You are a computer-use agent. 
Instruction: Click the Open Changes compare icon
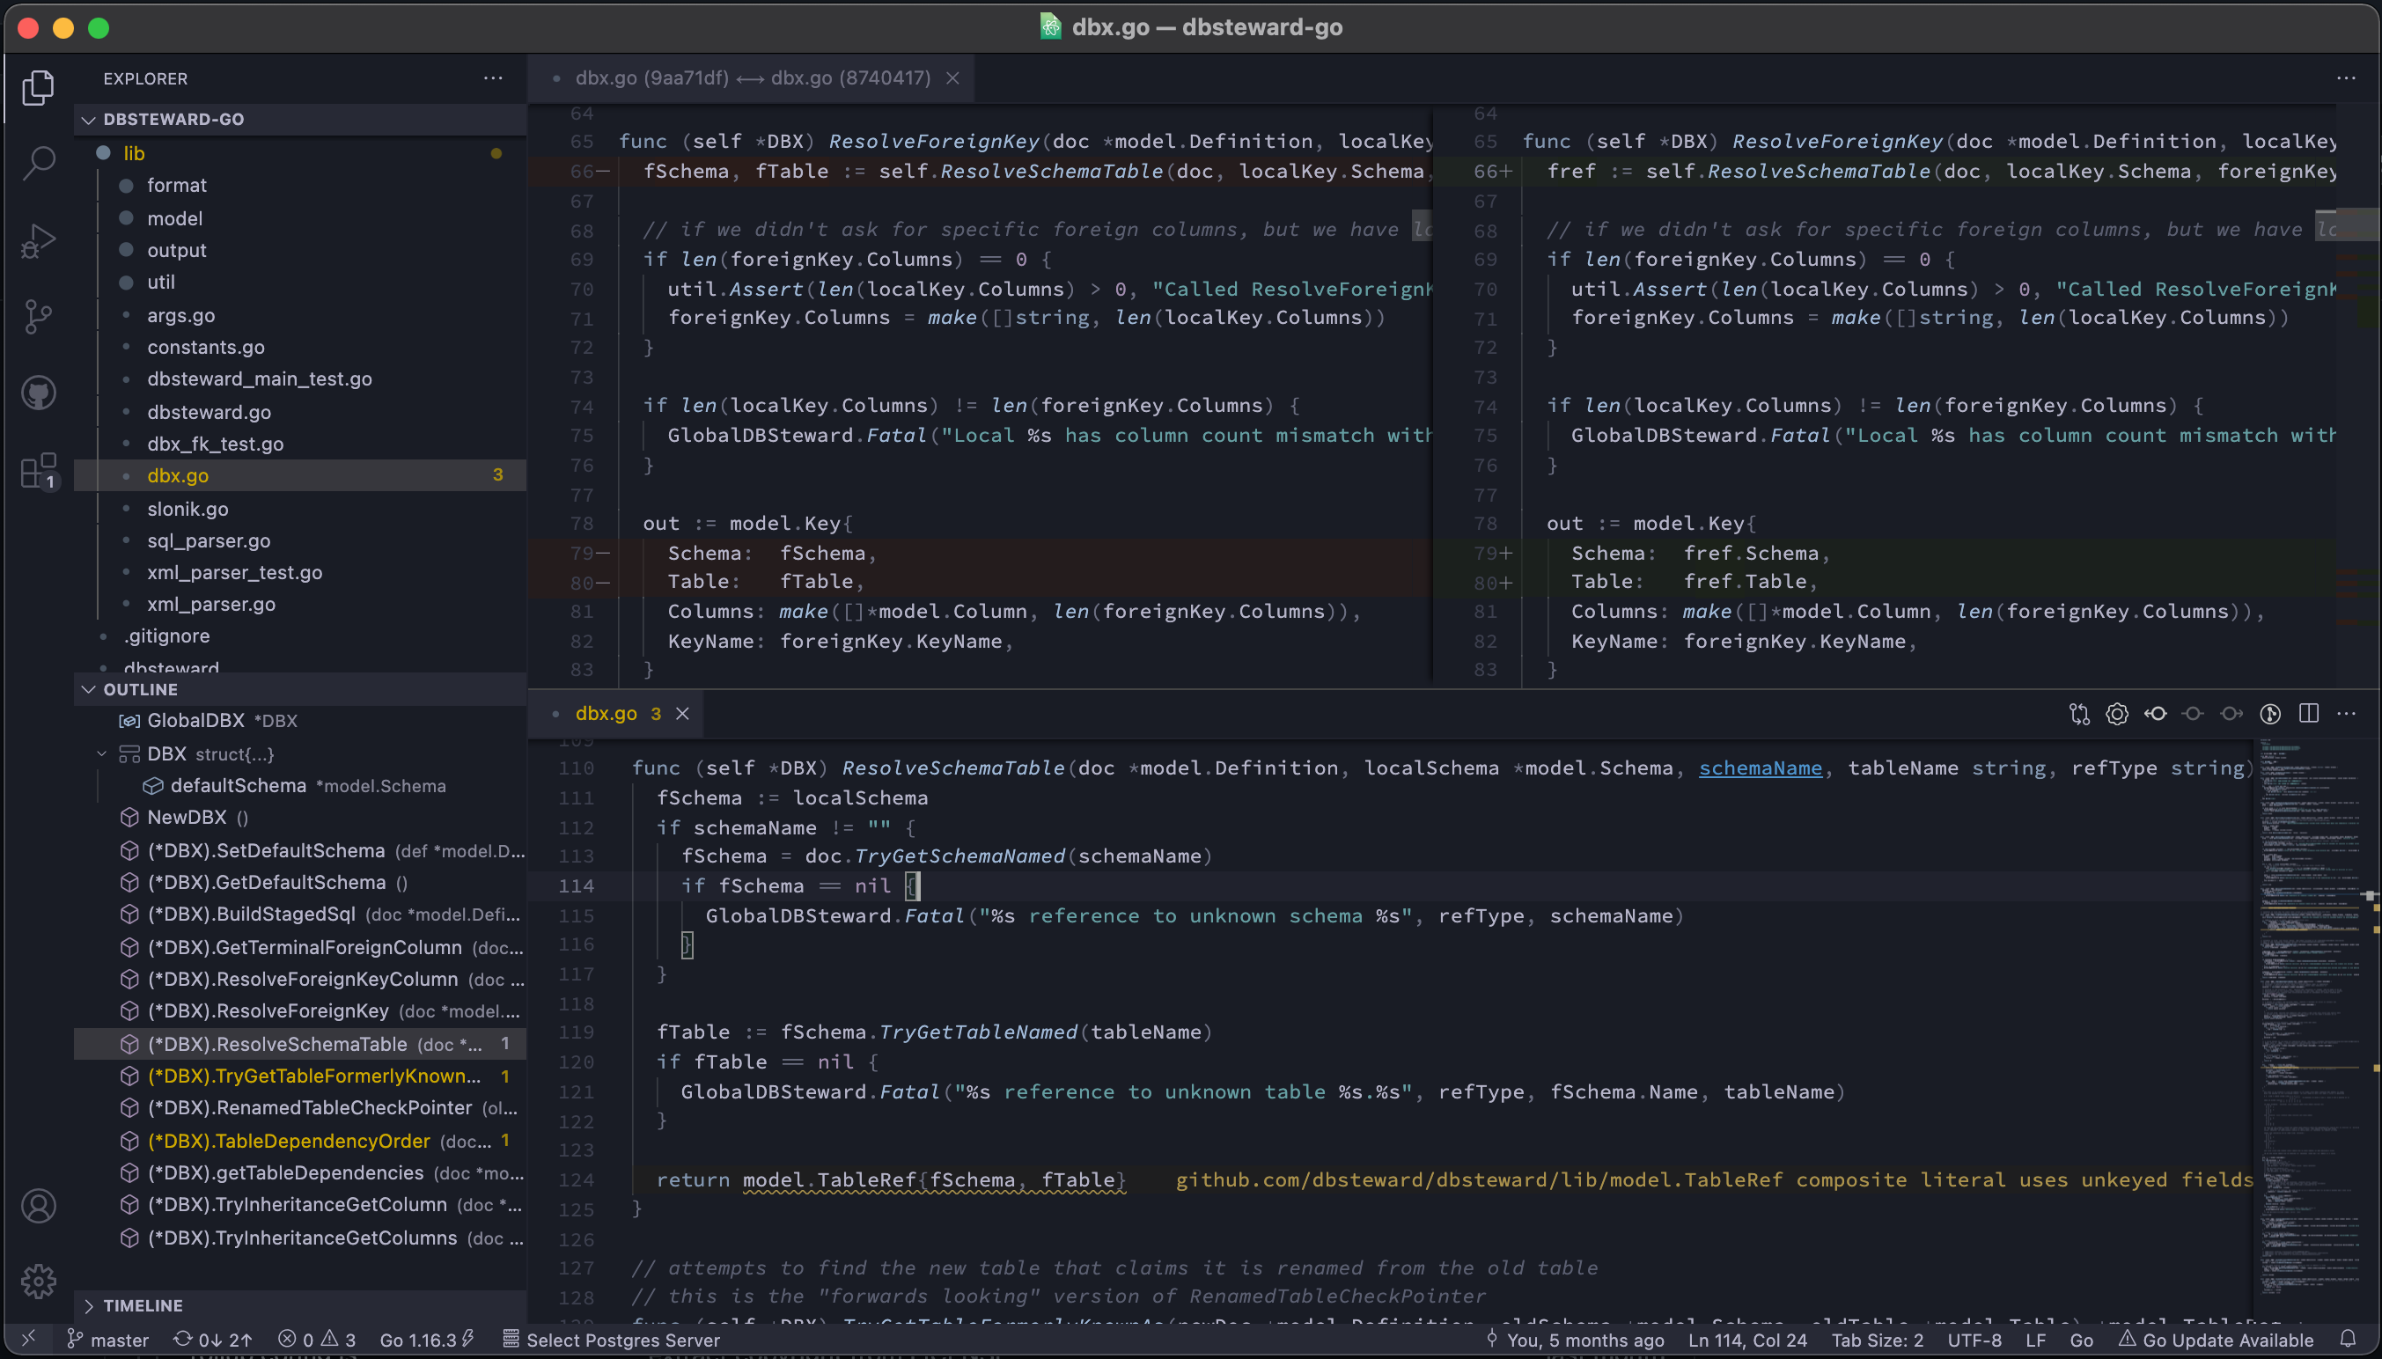(x=2078, y=714)
